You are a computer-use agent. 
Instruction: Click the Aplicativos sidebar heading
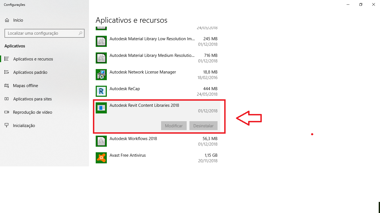(15, 46)
